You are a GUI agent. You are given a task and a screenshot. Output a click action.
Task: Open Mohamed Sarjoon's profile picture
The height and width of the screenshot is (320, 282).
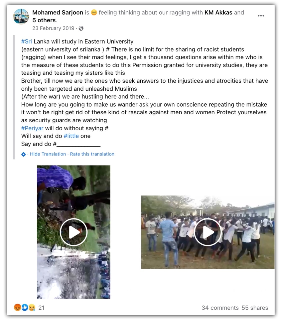(x=21, y=16)
